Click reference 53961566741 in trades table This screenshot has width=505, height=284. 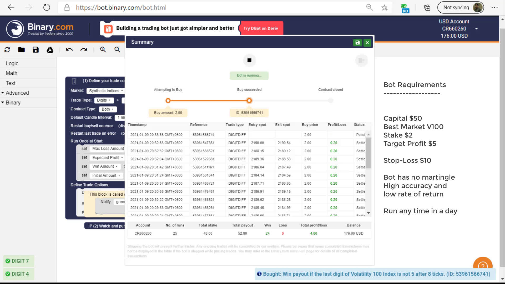[x=203, y=135]
